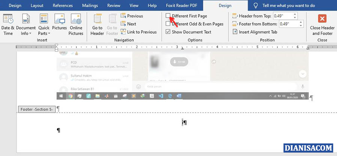Click the Go to Header icon
The height and width of the screenshot is (156, 337).
pyautogui.click(x=97, y=22)
